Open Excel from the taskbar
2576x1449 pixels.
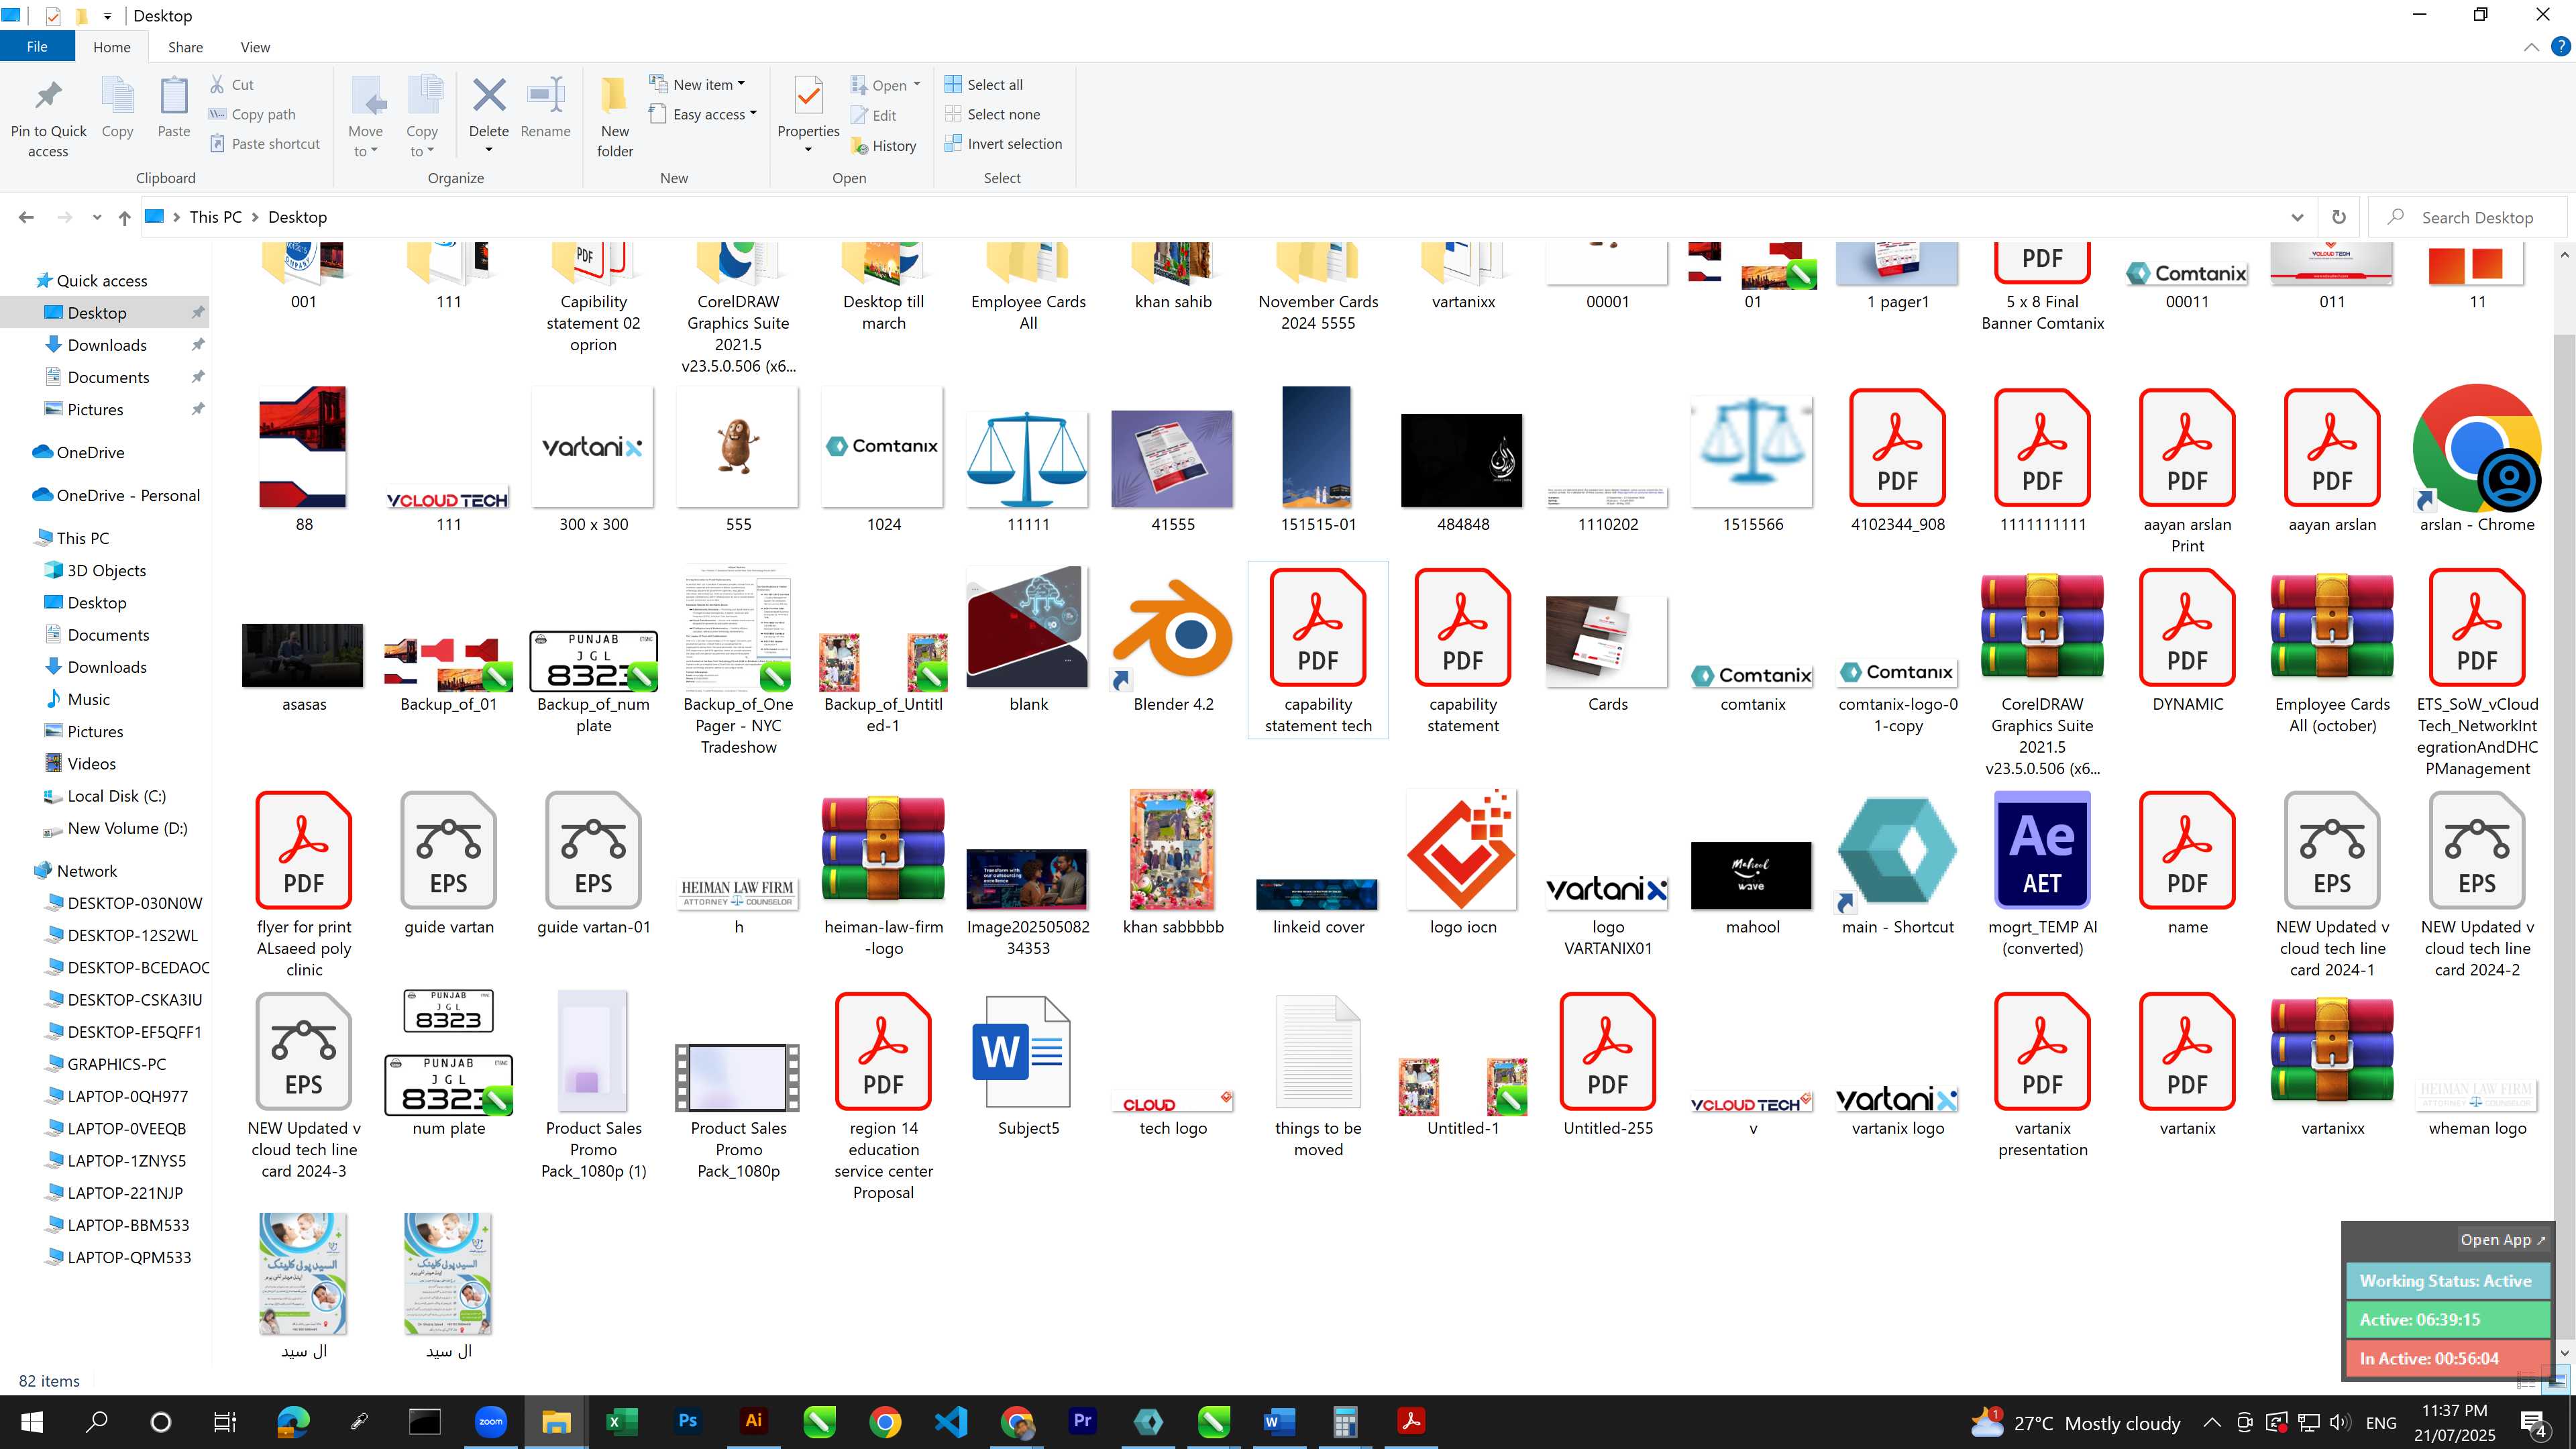[x=621, y=1421]
